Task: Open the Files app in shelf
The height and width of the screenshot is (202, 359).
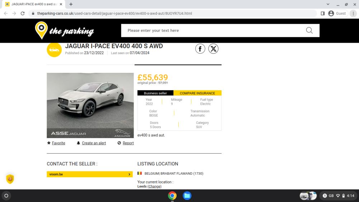Action: pyautogui.click(x=187, y=196)
